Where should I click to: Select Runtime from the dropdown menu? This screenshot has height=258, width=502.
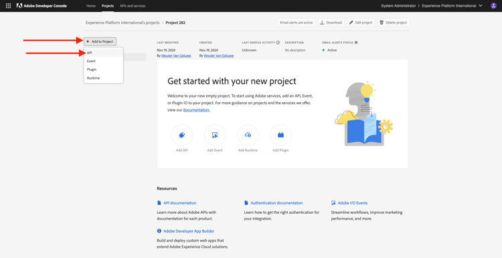click(103, 78)
